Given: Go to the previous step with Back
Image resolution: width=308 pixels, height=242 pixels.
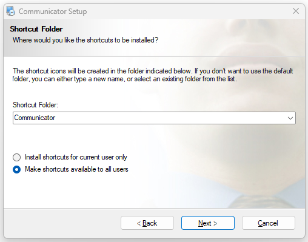Looking at the screenshot, I should tap(147, 223).
